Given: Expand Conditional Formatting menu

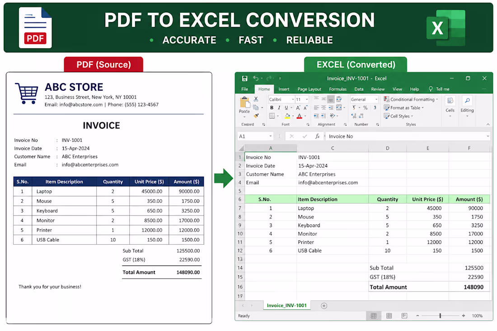Looking at the screenshot, I should [411, 99].
